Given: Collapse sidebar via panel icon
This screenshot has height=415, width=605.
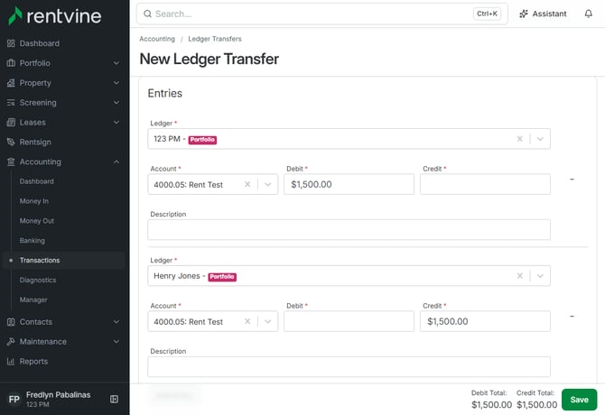Looking at the screenshot, I should (x=114, y=399).
